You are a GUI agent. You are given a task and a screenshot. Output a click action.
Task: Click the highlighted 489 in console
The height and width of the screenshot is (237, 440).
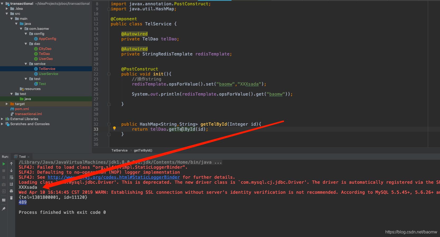23,202
